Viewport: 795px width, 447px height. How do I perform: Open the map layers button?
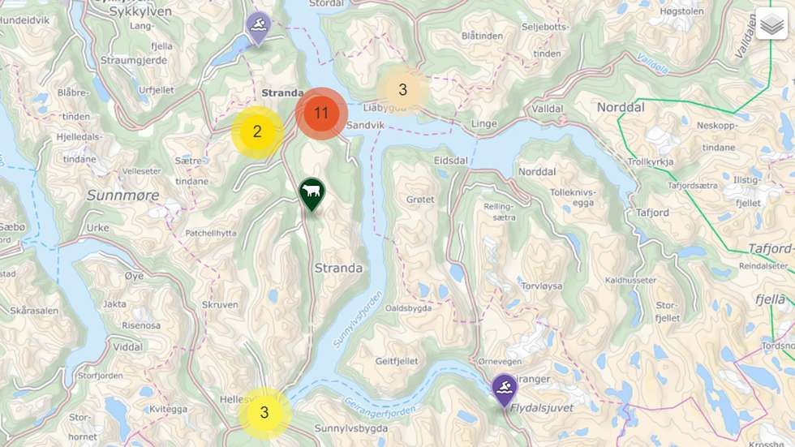[771, 24]
